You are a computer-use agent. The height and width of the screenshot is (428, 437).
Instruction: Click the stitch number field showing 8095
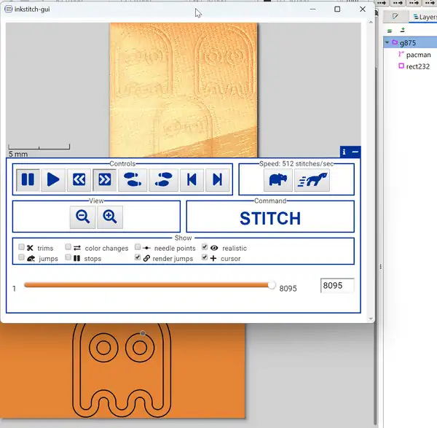click(x=336, y=286)
